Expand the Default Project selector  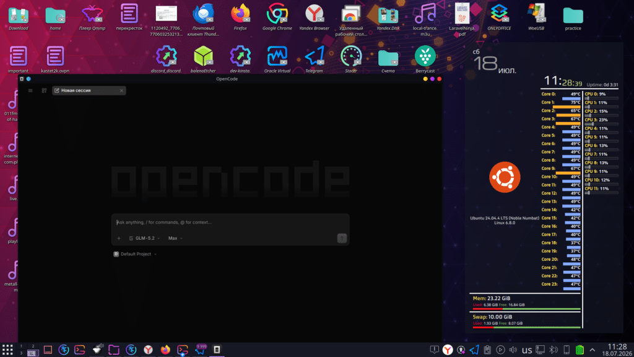[x=135, y=253]
